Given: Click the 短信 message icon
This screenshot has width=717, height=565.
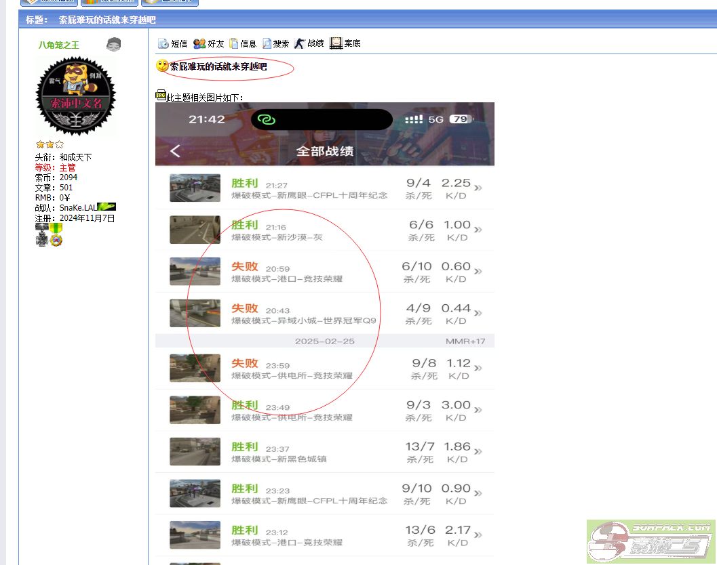Looking at the screenshot, I should tap(163, 43).
